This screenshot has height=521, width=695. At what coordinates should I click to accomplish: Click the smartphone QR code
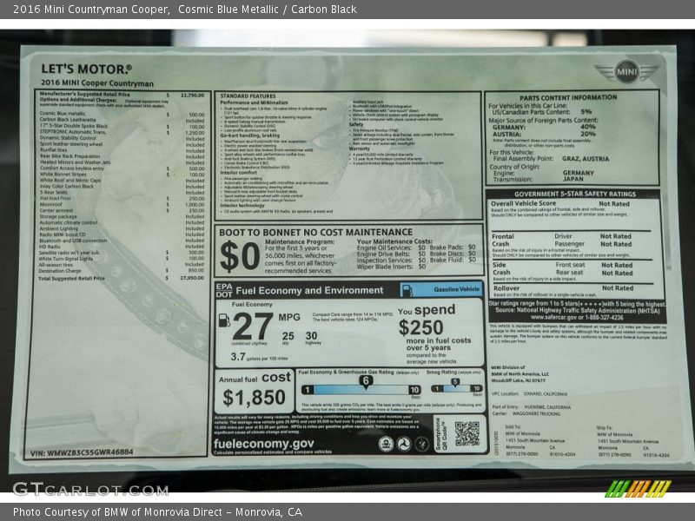pyautogui.click(x=467, y=433)
